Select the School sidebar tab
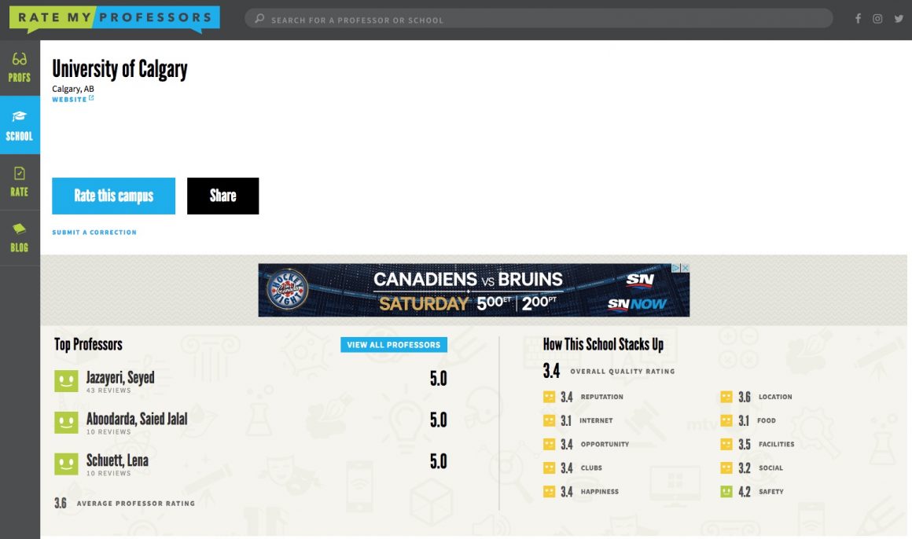The image size is (912, 539). (20, 126)
